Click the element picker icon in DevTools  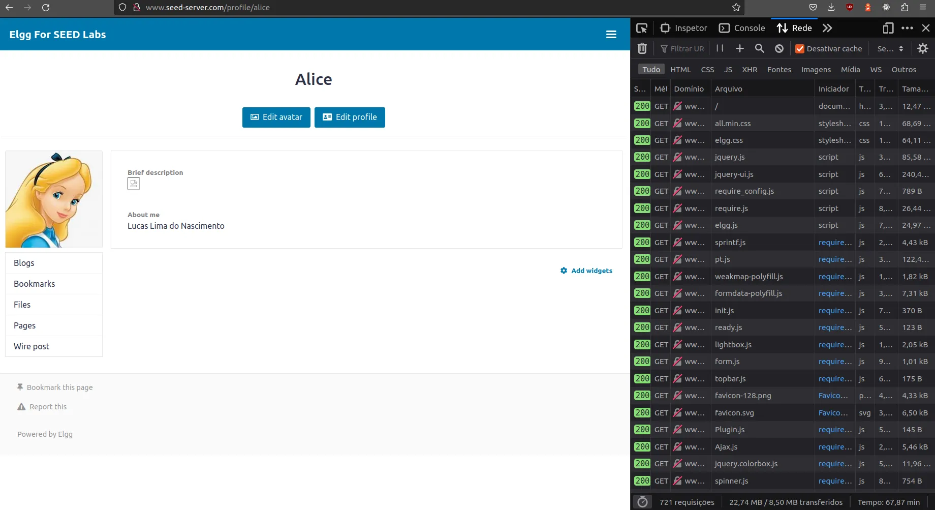point(642,28)
